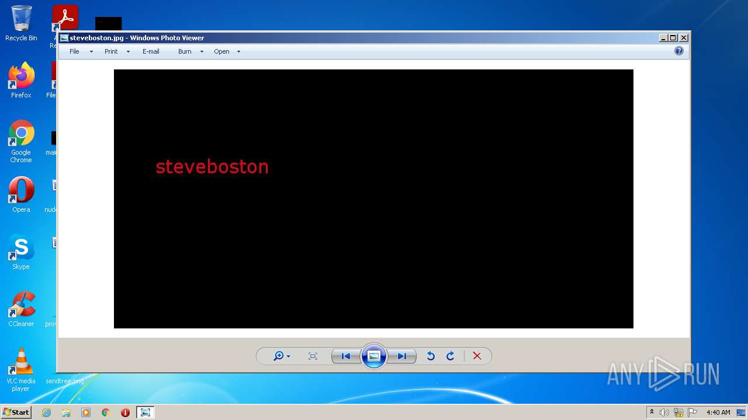Close the Windows Photo Viewer window
The width and height of the screenshot is (748, 420).
[x=684, y=38]
